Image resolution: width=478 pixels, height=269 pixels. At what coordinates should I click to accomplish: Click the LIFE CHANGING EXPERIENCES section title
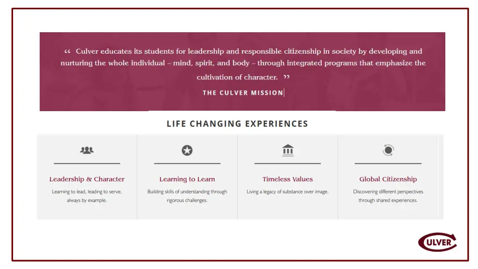(238, 123)
